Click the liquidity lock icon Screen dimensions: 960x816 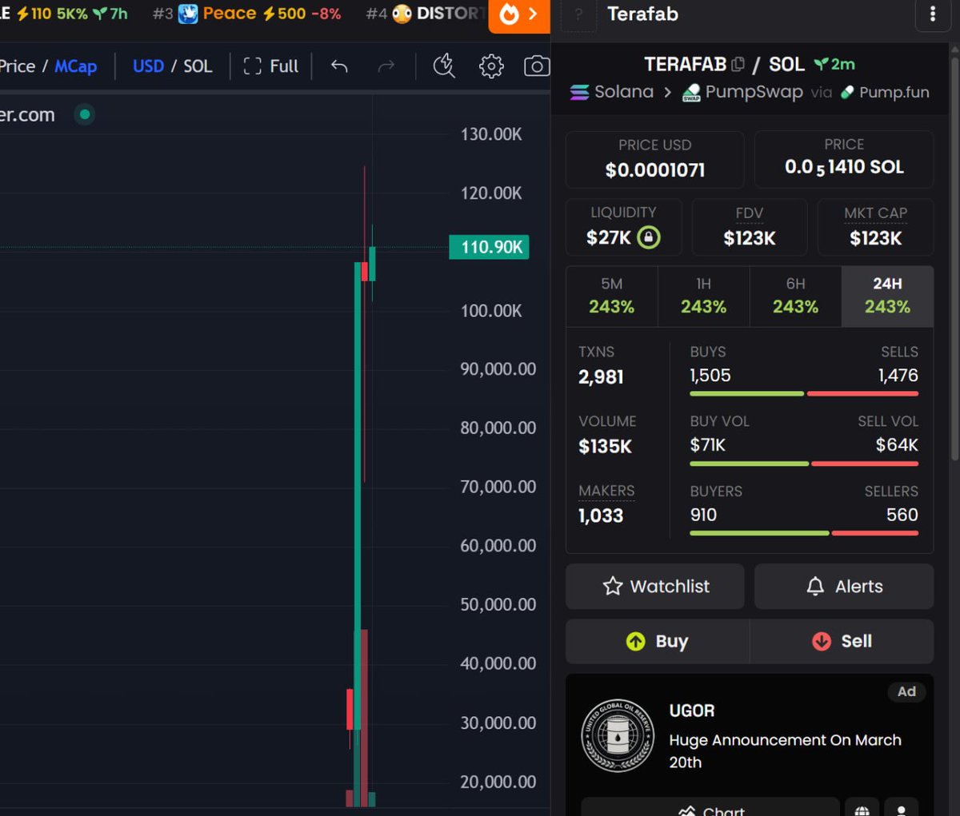click(x=649, y=237)
